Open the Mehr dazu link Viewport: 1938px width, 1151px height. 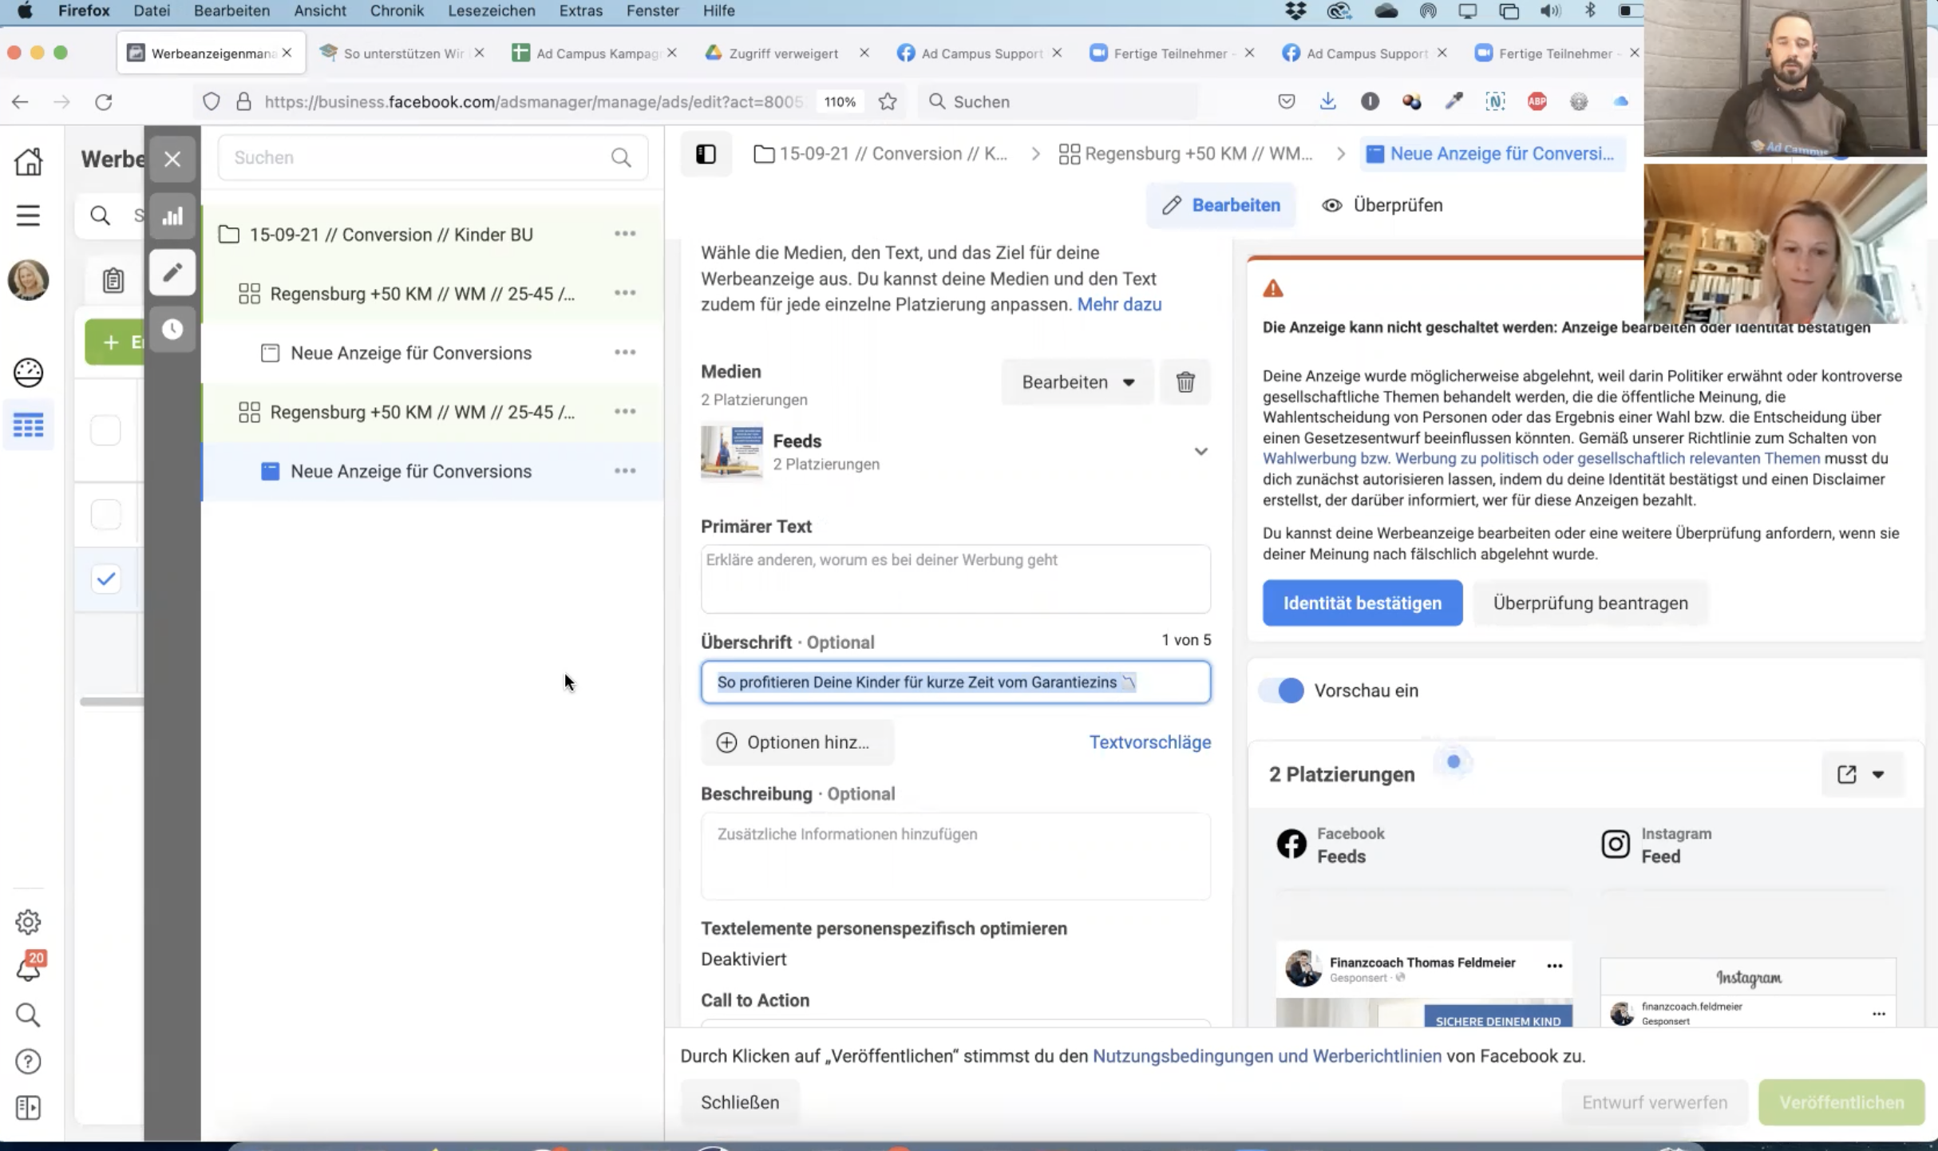(x=1119, y=304)
